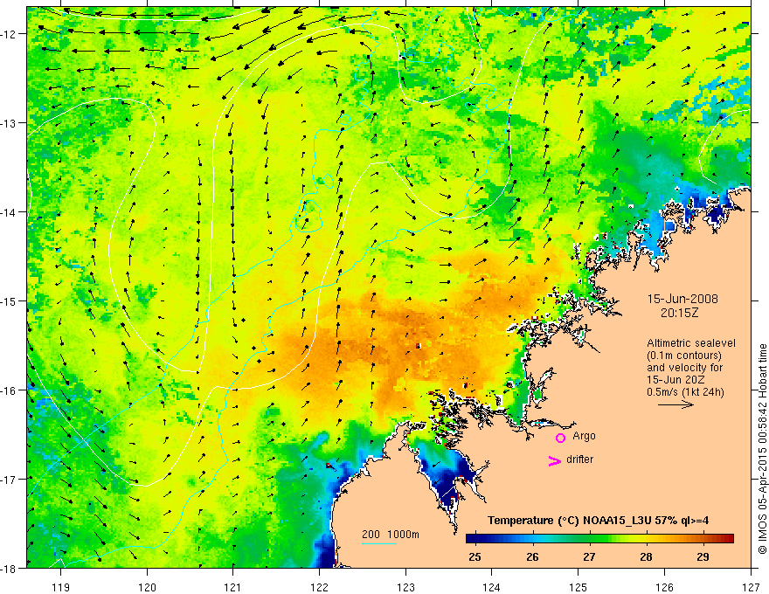Click the 124 longitude axis label

[492, 587]
